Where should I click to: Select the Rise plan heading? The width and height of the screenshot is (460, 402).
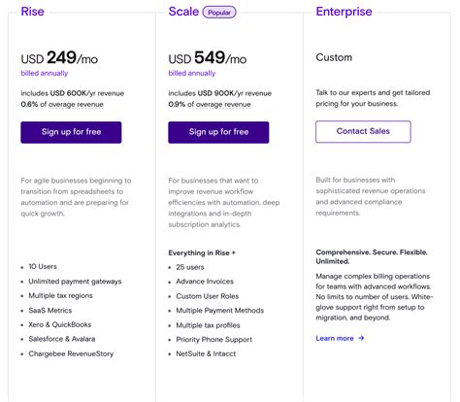click(x=32, y=12)
